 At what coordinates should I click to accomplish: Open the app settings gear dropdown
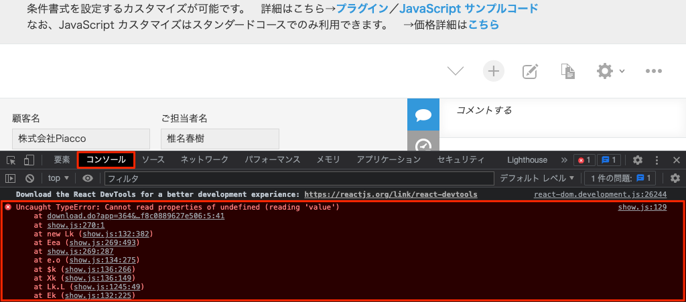[610, 71]
